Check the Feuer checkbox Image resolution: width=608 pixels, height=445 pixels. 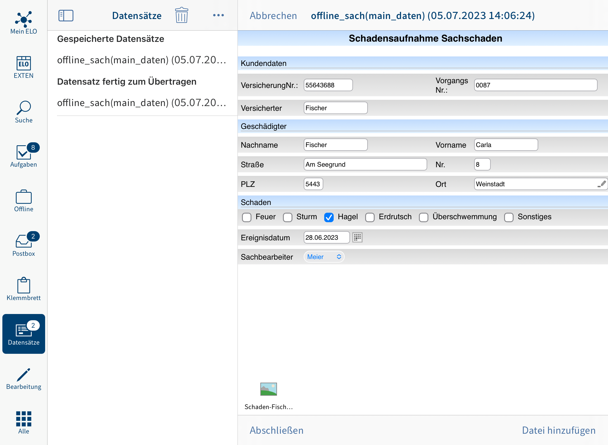point(247,217)
